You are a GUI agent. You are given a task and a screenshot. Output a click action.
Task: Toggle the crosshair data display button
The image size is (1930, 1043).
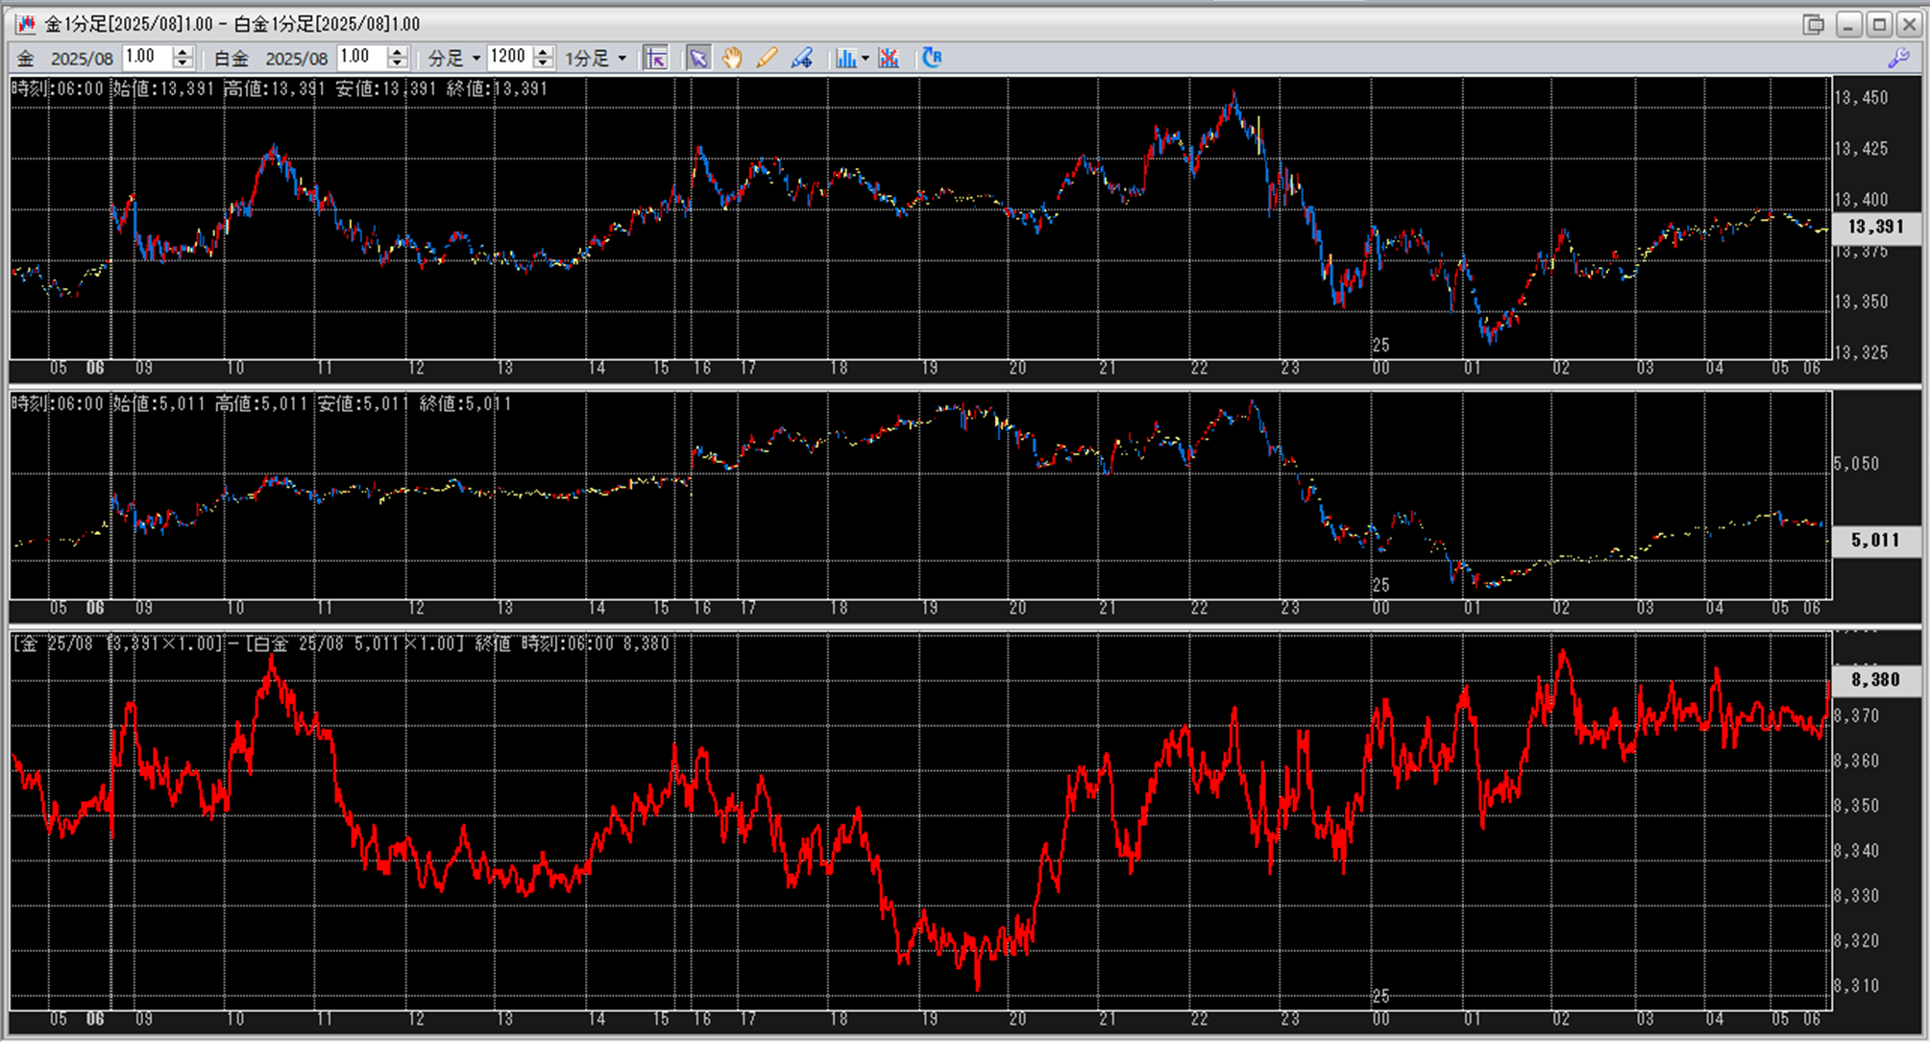tap(656, 59)
